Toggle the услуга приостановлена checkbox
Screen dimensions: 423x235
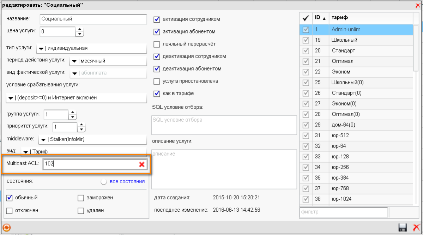pos(157,81)
